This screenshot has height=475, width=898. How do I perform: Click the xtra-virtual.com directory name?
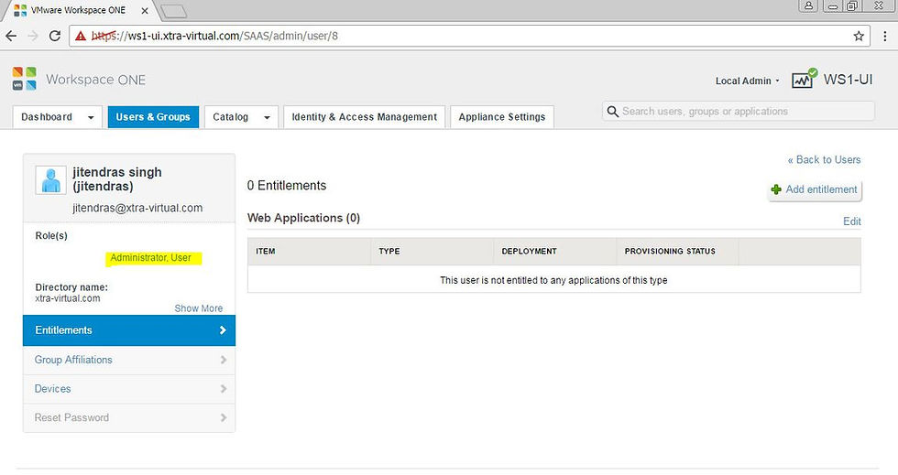coord(68,298)
